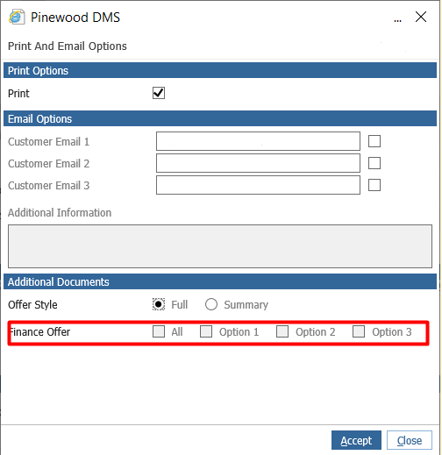Focus the Customer Email 3 text field

[258, 185]
